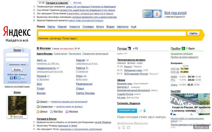Viewport: 212px width, 132px height.
Task: Open 'Нефть' quote link
Action: coord(174,85)
